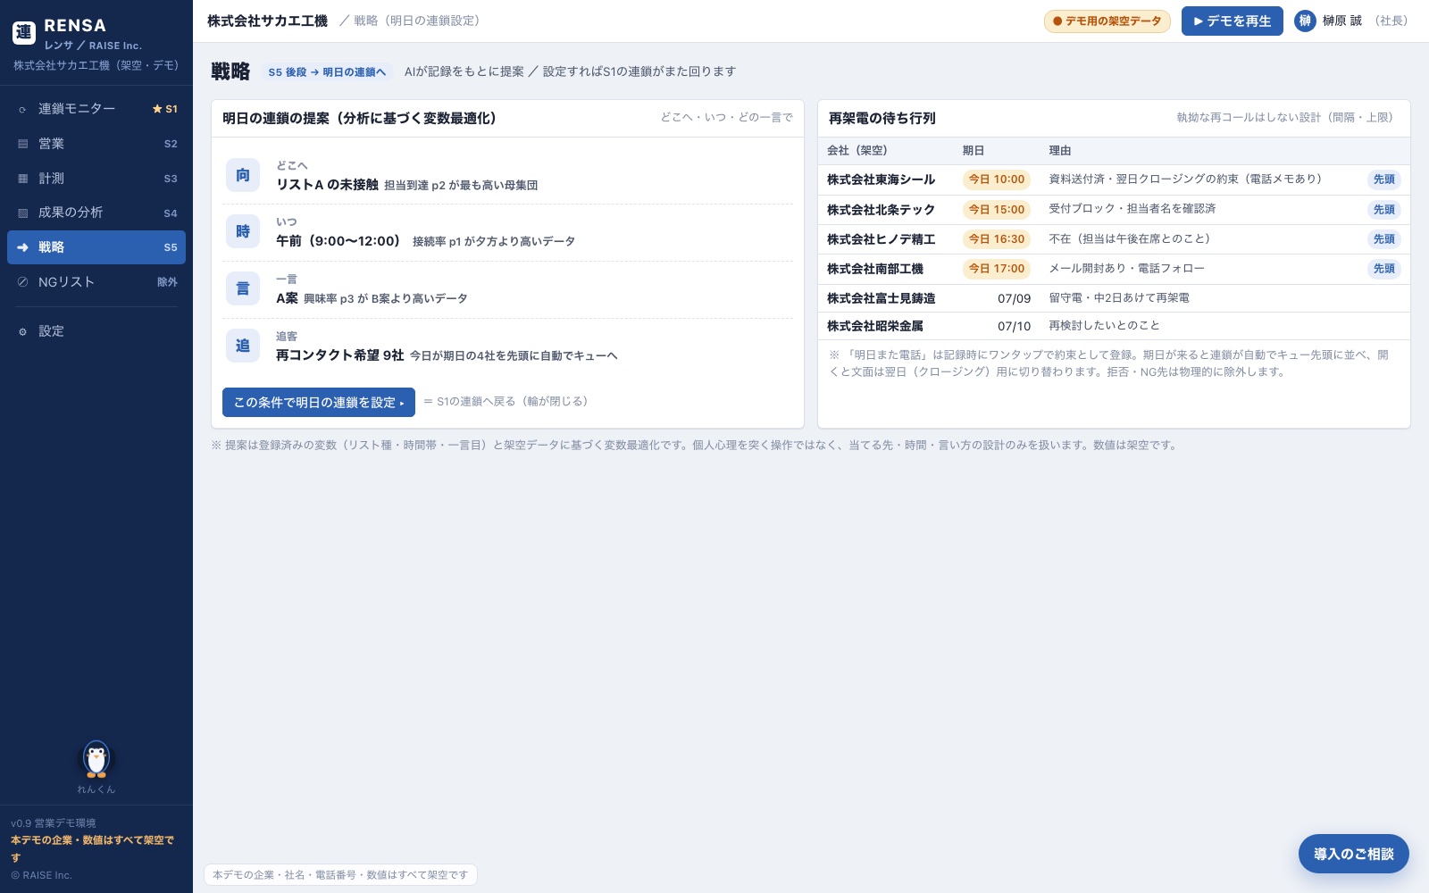
Task: Click the 会社（架空） column header
Action: point(857,151)
